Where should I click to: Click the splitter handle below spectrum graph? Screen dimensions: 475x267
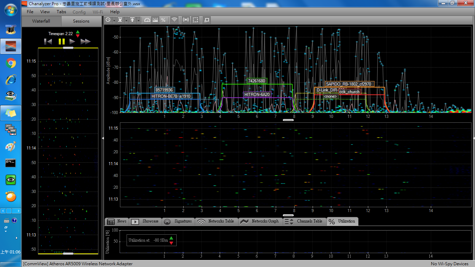pyautogui.click(x=288, y=120)
